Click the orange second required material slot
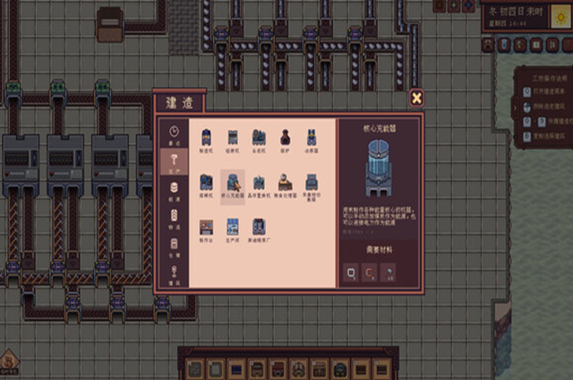The image size is (573, 380). [370, 273]
